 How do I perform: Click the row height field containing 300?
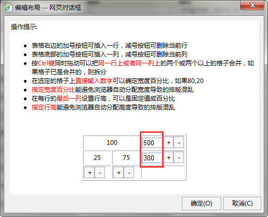click(152, 158)
